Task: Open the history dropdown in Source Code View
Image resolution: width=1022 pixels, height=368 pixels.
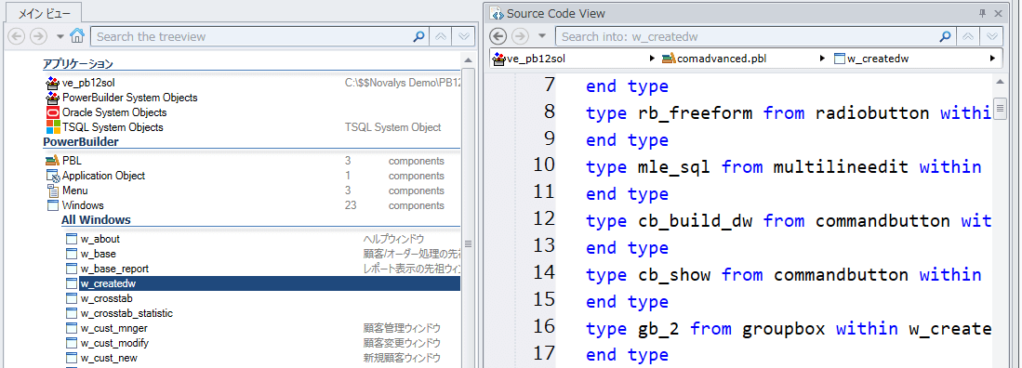Action: [x=541, y=36]
